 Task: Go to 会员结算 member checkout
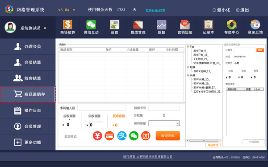pyautogui.click(x=28, y=62)
